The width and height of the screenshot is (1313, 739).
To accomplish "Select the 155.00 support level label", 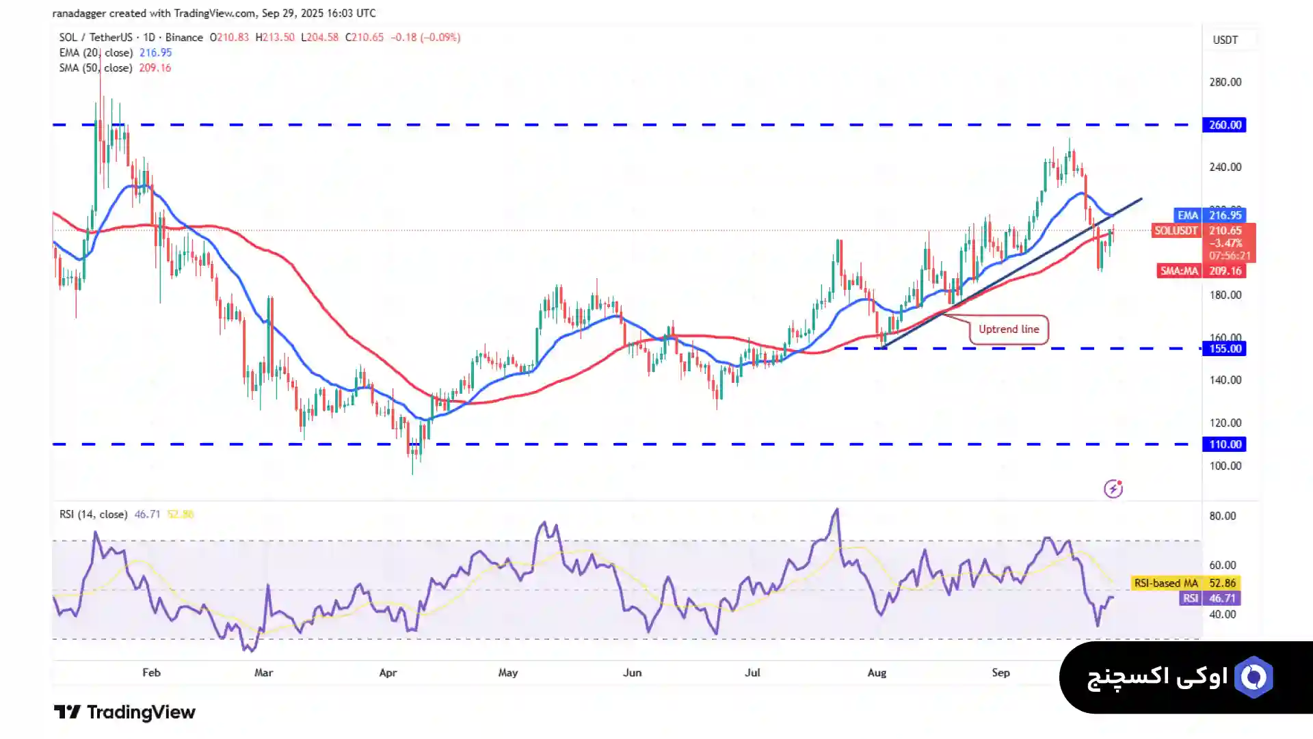I will 1224,349.
